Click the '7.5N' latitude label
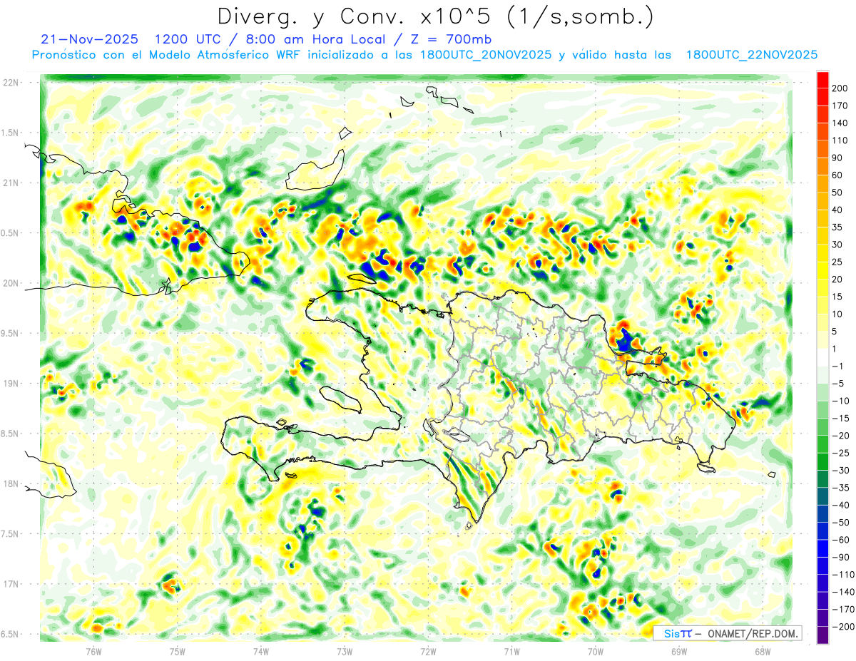The width and height of the screenshot is (856, 661). [11, 534]
